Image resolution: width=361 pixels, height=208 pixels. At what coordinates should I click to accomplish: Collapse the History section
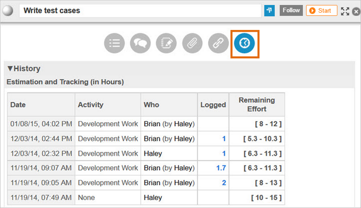(x=10, y=69)
